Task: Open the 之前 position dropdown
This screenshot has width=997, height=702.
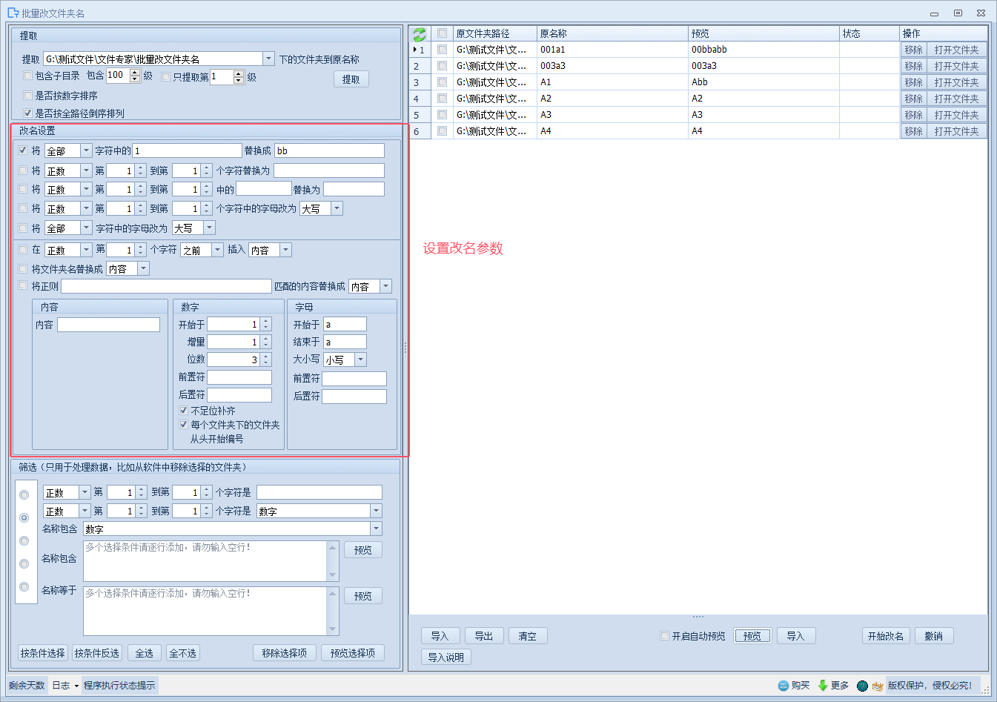Action: coord(217,250)
